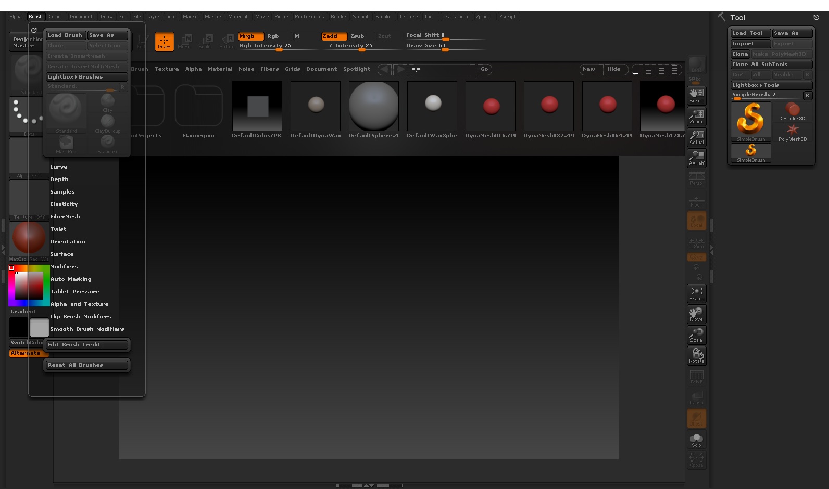Click the Clone All SubTools button

771,65
